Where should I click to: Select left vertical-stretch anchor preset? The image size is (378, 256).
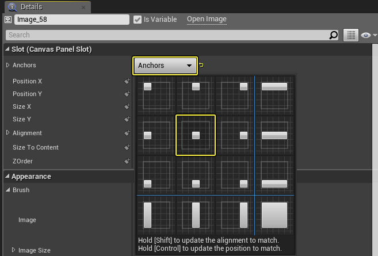point(156,215)
